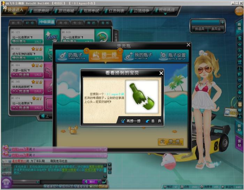244x190 pixels.
Task: Click the chat bubble sidebar icon
Action: 240,110
